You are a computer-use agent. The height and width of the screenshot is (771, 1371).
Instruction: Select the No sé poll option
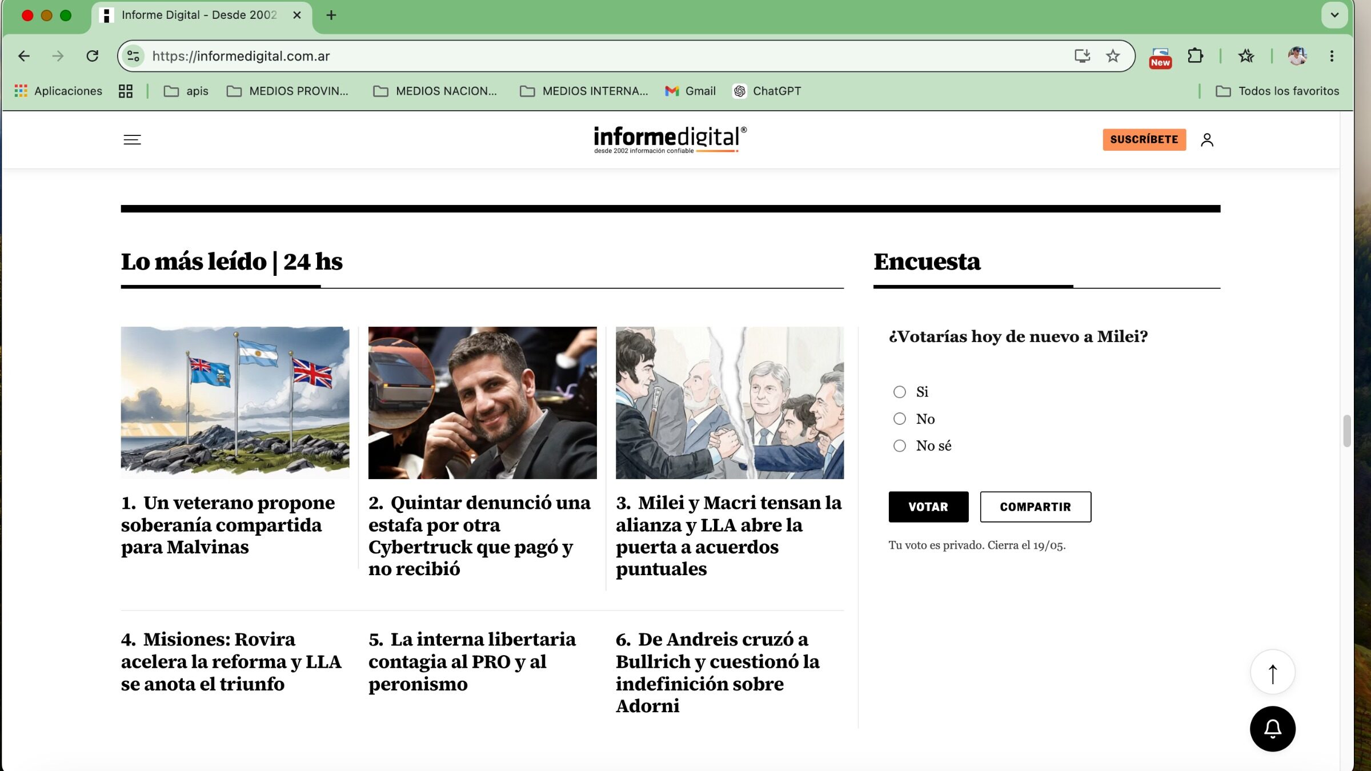[x=900, y=445]
